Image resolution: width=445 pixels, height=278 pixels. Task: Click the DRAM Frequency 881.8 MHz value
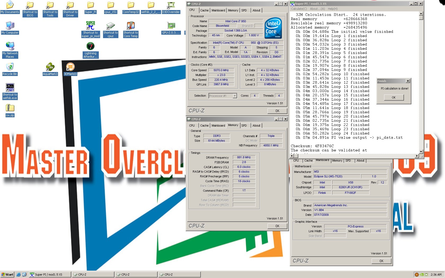click(x=244, y=157)
